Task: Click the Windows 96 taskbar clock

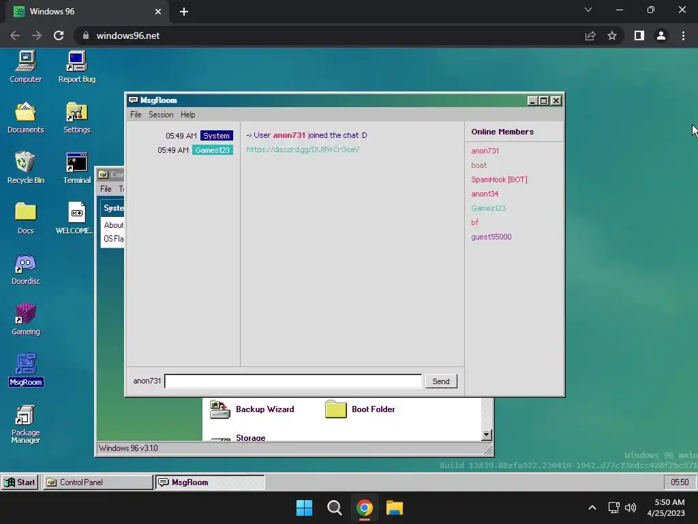Action: (680, 482)
